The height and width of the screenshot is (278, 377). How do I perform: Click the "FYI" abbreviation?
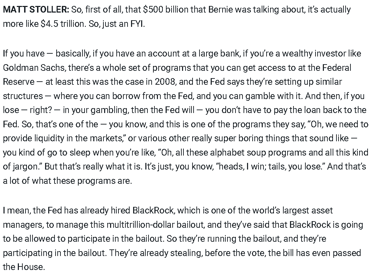[137, 24]
